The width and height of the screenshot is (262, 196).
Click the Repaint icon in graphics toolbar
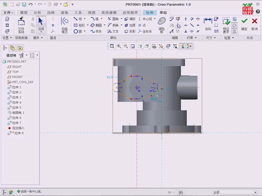(133, 46)
